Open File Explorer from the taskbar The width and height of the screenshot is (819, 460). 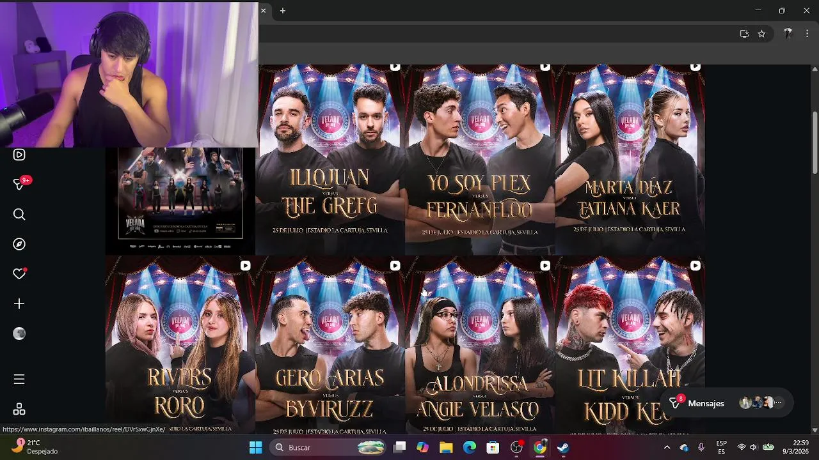[x=446, y=447]
